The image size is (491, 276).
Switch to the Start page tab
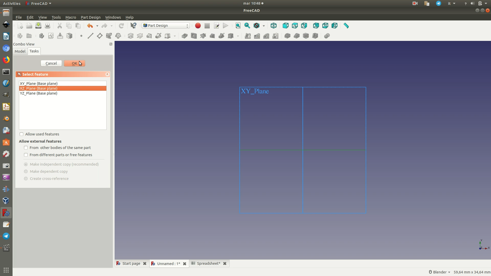click(131, 263)
